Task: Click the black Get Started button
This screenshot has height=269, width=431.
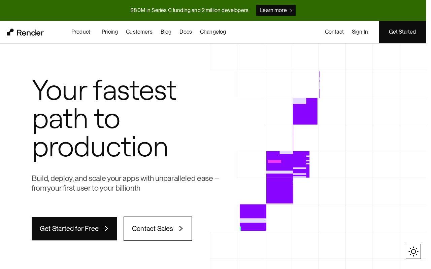Action: pyautogui.click(x=402, y=32)
